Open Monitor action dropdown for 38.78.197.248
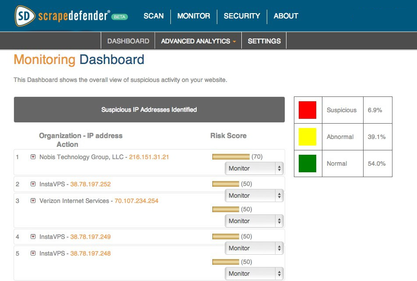Screen dimensions: 417x281 (x=254, y=274)
